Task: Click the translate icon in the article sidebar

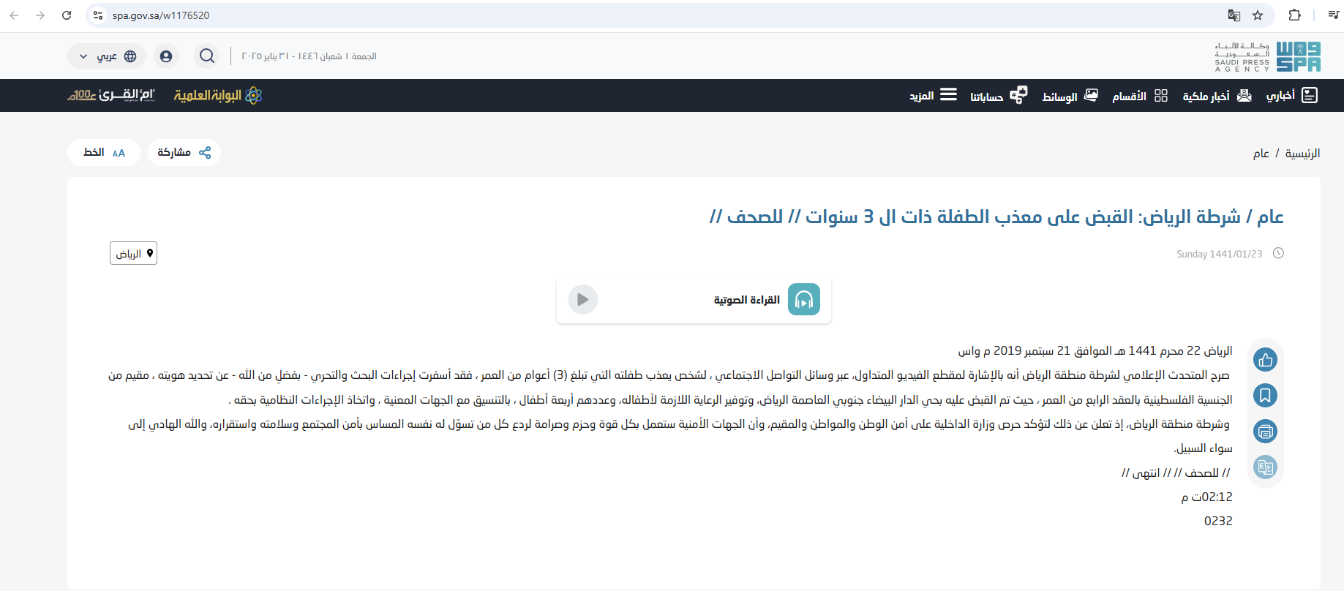Action: tap(1265, 467)
